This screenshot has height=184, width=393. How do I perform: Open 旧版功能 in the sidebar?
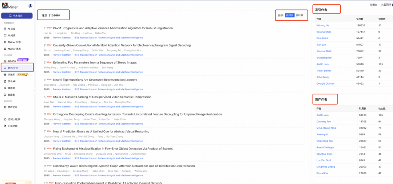click(x=12, y=126)
